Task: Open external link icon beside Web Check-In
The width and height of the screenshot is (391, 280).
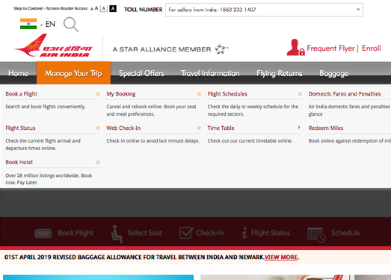Action: 199,128
